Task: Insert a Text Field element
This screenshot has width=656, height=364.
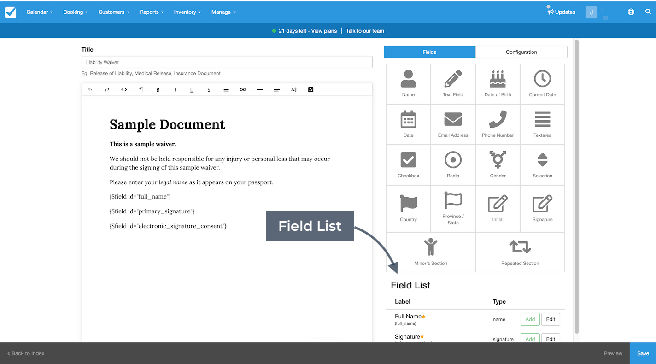Action: point(453,84)
